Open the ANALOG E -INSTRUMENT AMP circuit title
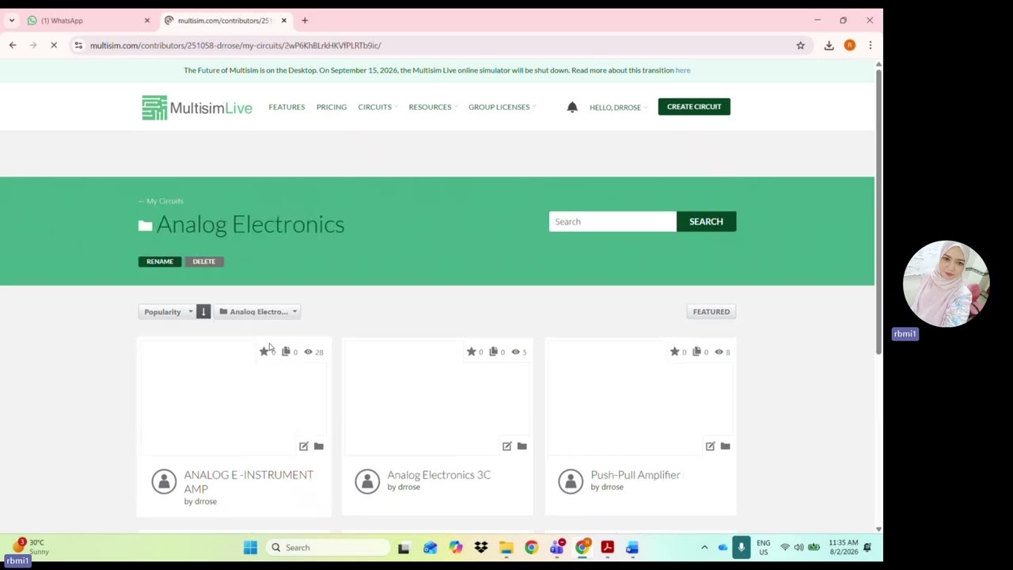This screenshot has width=1013, height=570. (249, 481)
